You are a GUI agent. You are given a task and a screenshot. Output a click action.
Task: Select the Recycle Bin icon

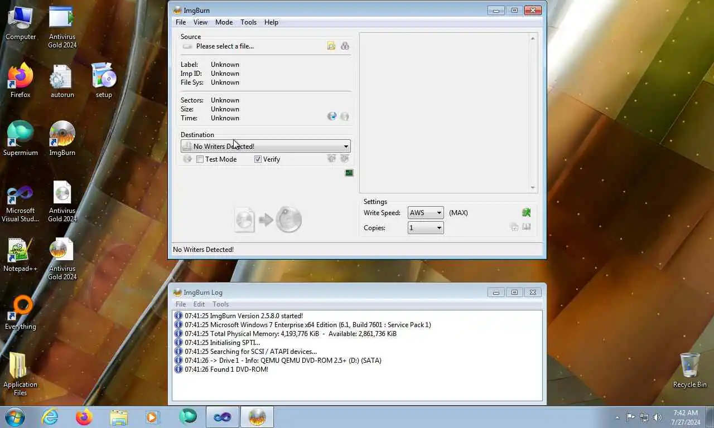[689, 371]
